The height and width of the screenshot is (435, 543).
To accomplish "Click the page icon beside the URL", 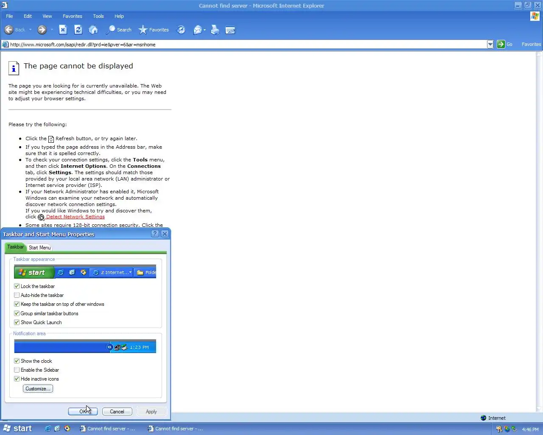I will pyautogui.click(x=5, y=44).
